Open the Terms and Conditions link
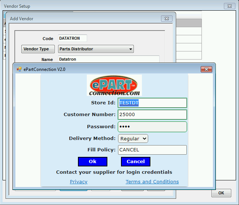The image size is (239, 205). point(152,181)
